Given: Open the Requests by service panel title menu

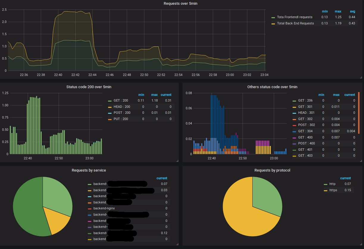Looking at the screenshot, I should 89,170.
